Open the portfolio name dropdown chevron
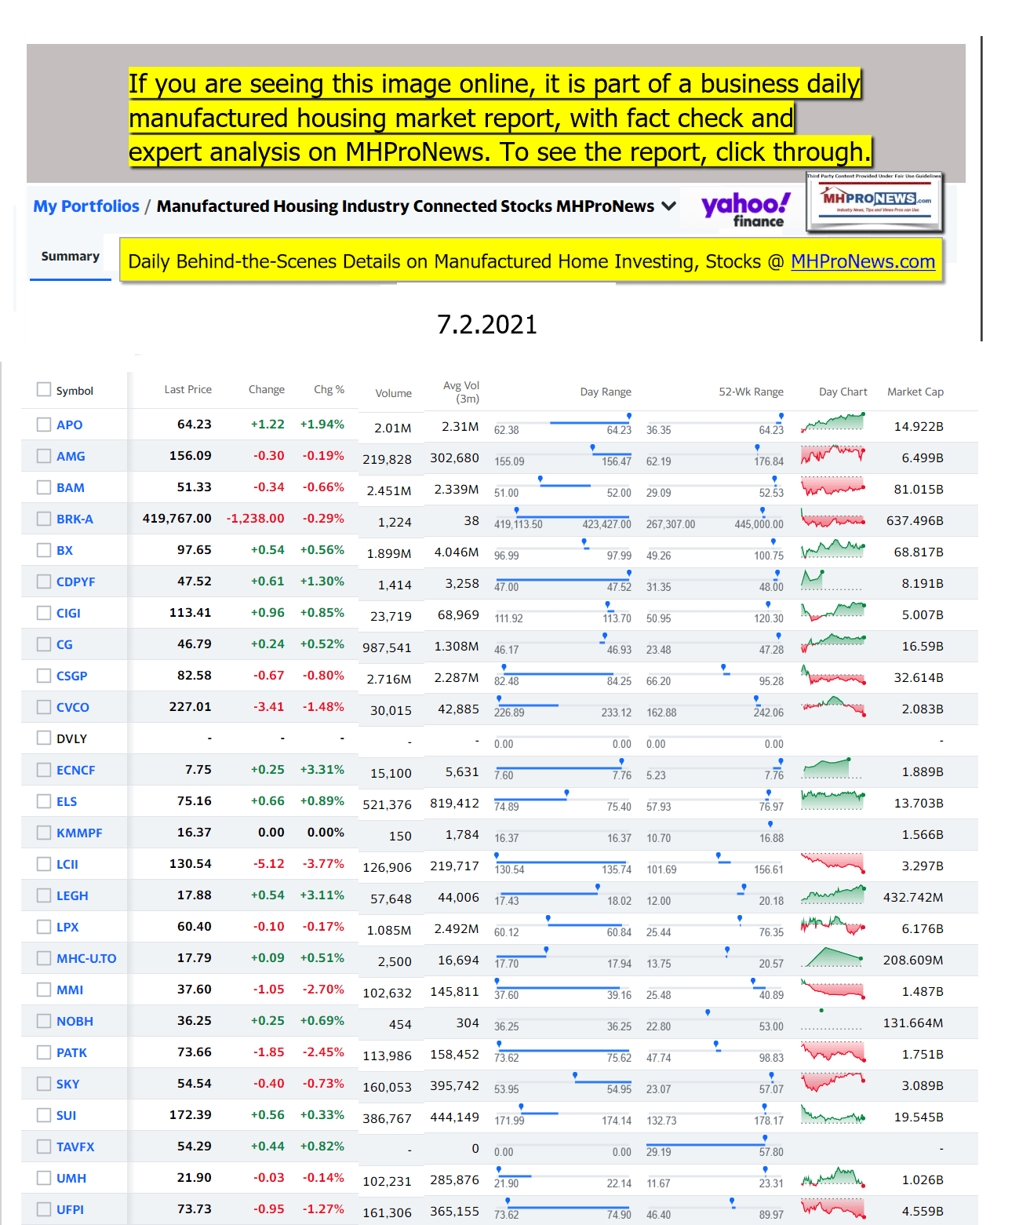Screen dimensions: 1030x1225 coord(669,206)
